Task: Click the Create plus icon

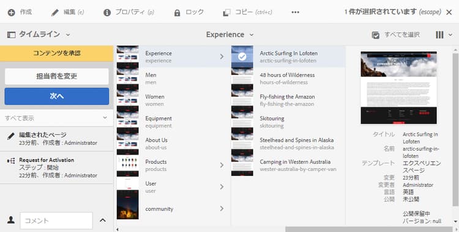Action: 11,13
